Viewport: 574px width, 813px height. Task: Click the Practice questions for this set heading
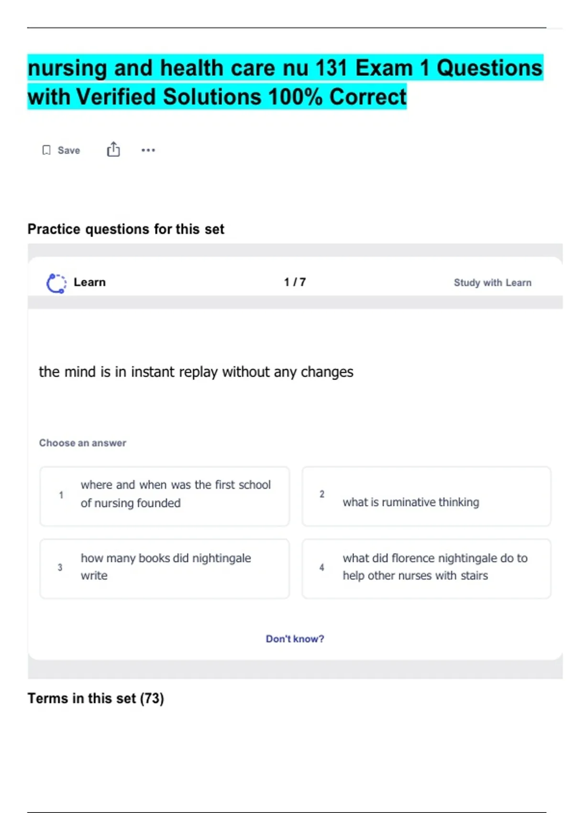tap(126, 229)
